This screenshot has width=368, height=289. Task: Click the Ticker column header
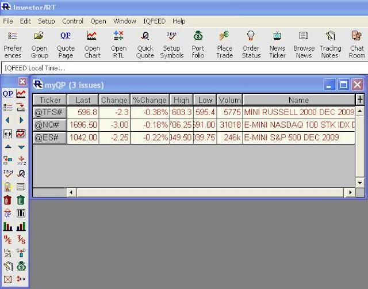pyautogui.click(x=50, y=100)
